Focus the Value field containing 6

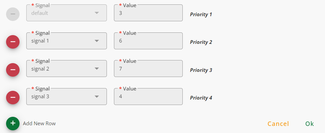148,41
